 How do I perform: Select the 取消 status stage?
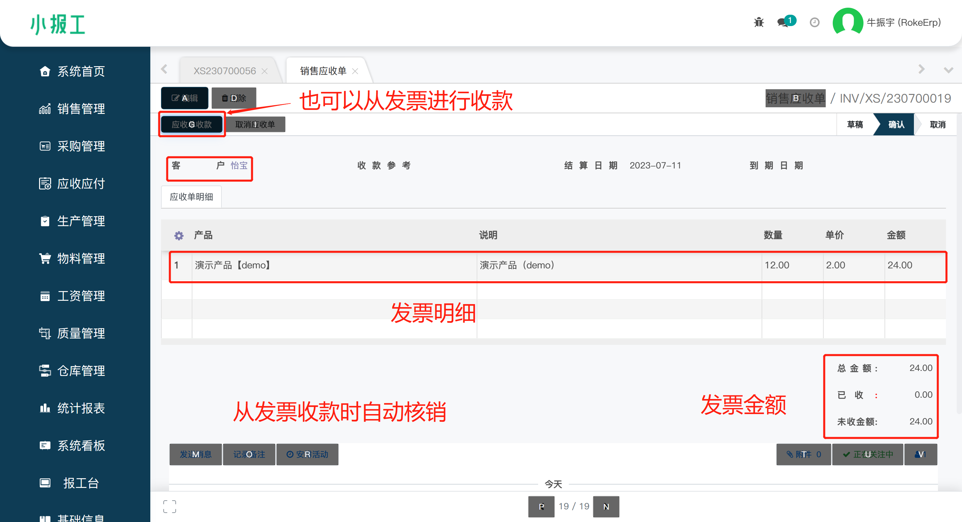[937, 124]
